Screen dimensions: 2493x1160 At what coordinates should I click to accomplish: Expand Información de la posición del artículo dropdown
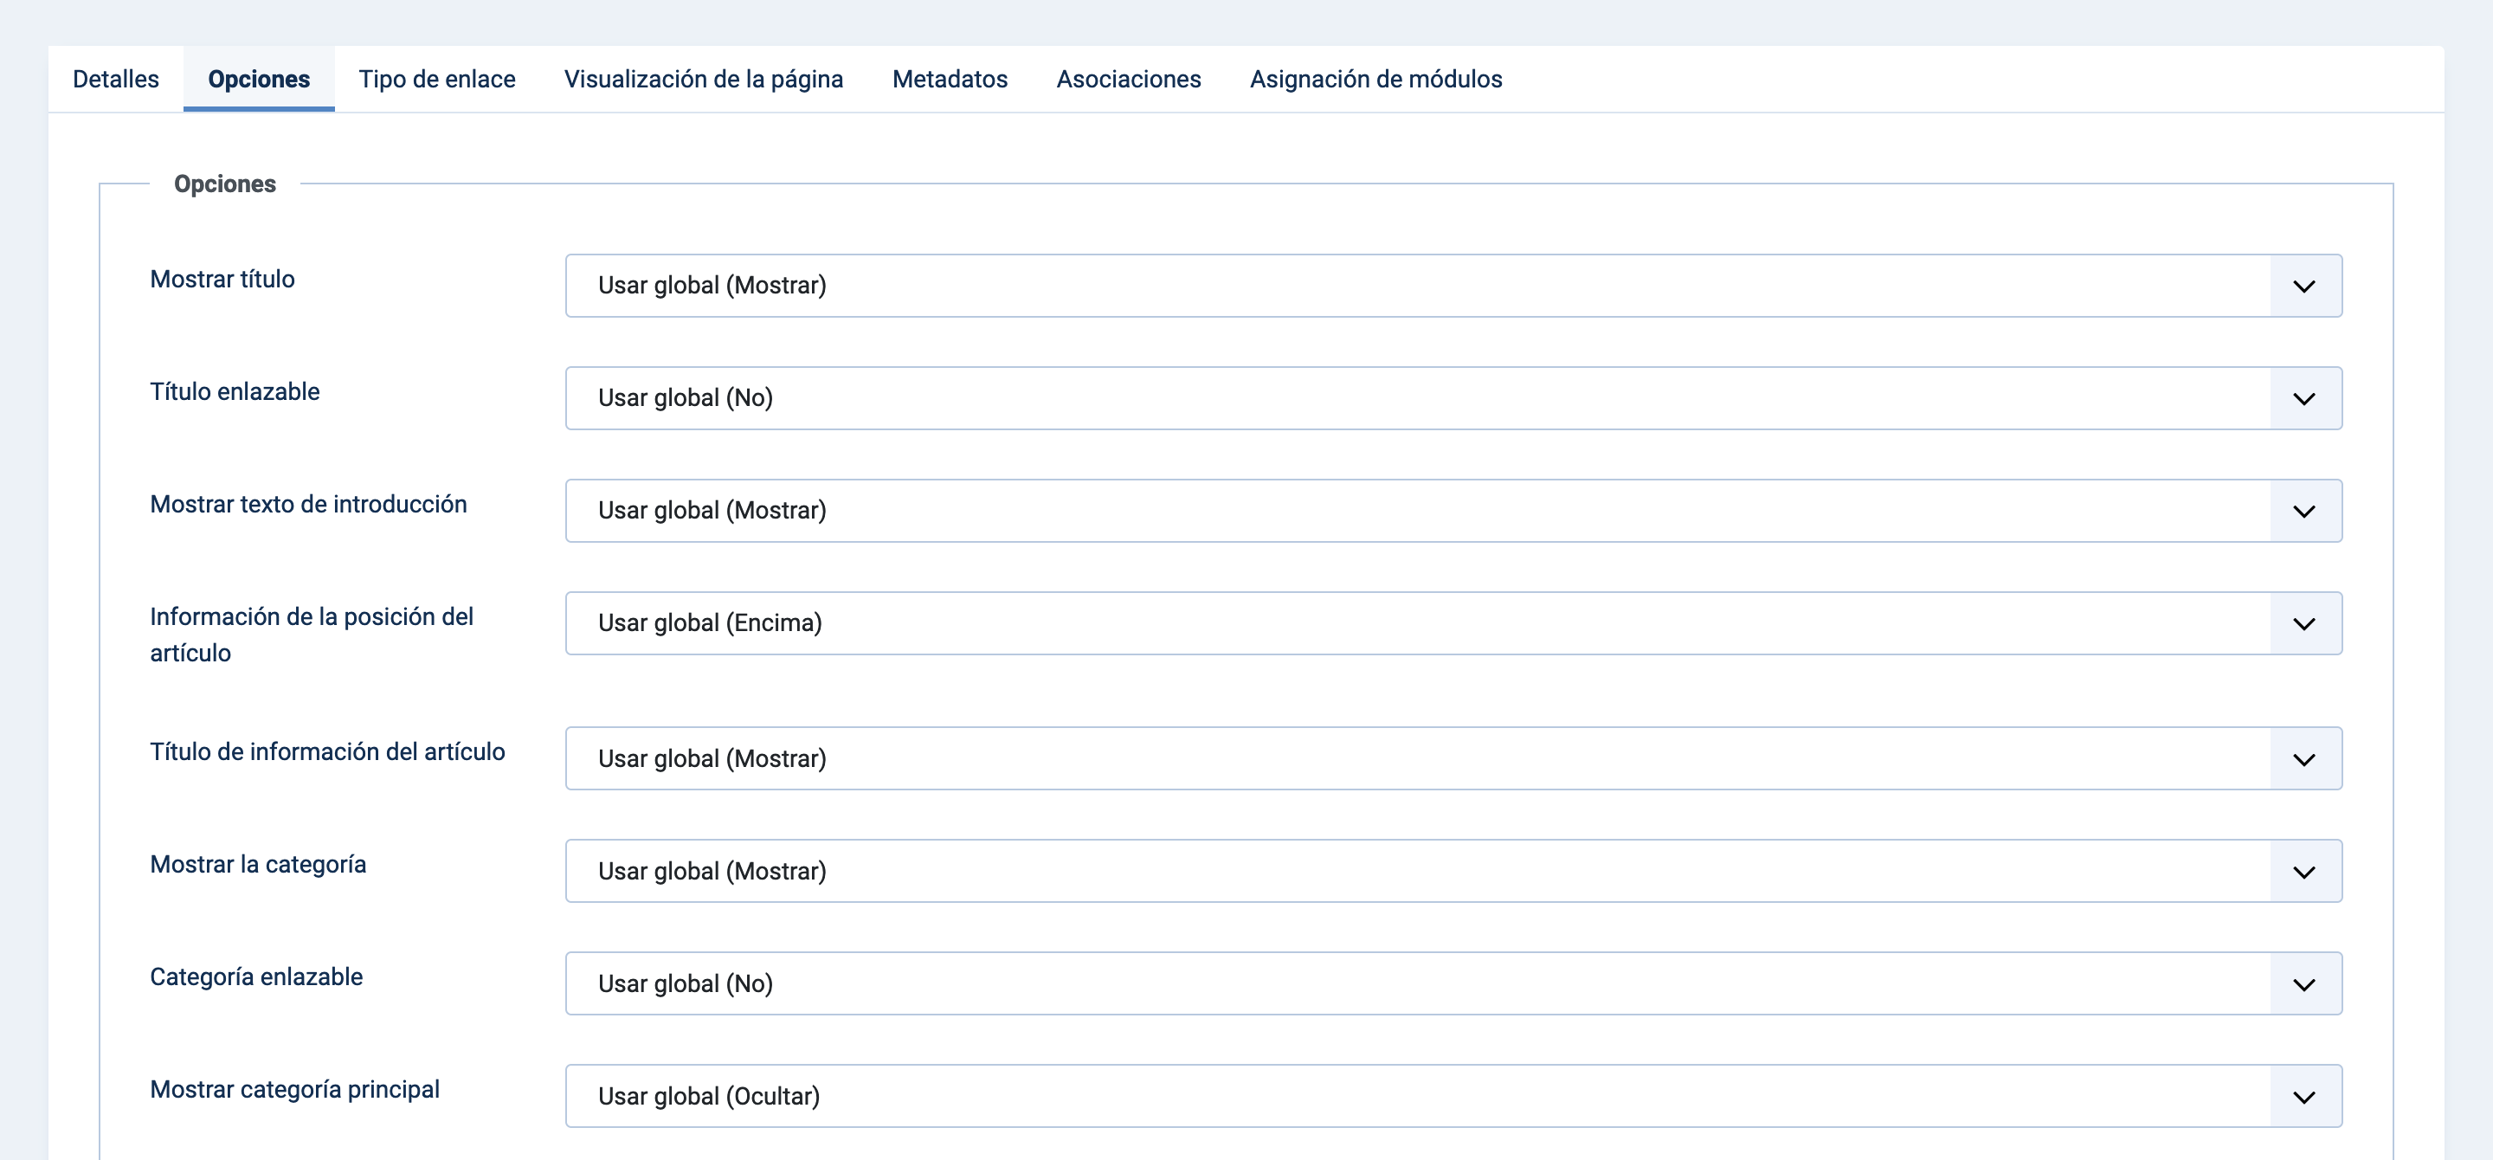(x=1453, y=623)
